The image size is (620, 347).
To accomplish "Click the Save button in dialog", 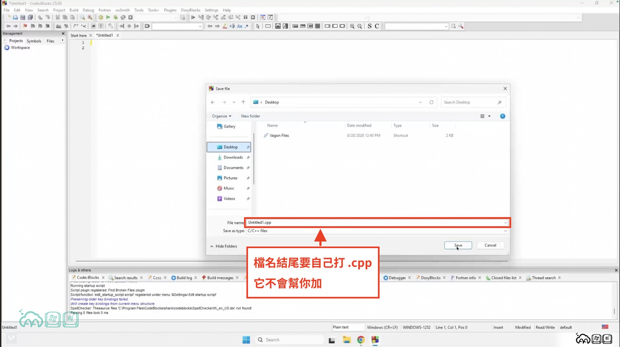I will [x=458, y=245].
